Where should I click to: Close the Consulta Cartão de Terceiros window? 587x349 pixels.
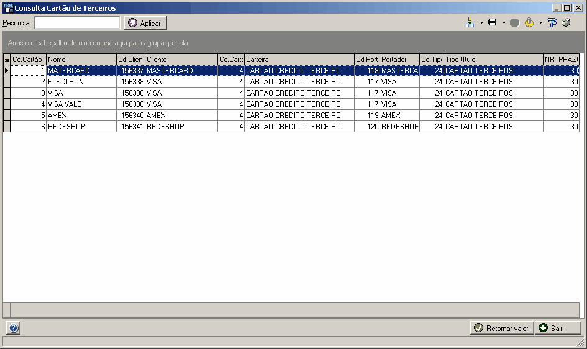[x=578, y=8]
